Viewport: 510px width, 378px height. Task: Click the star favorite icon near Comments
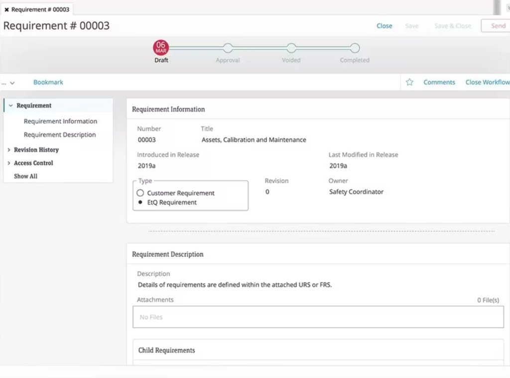coord(409,82)
